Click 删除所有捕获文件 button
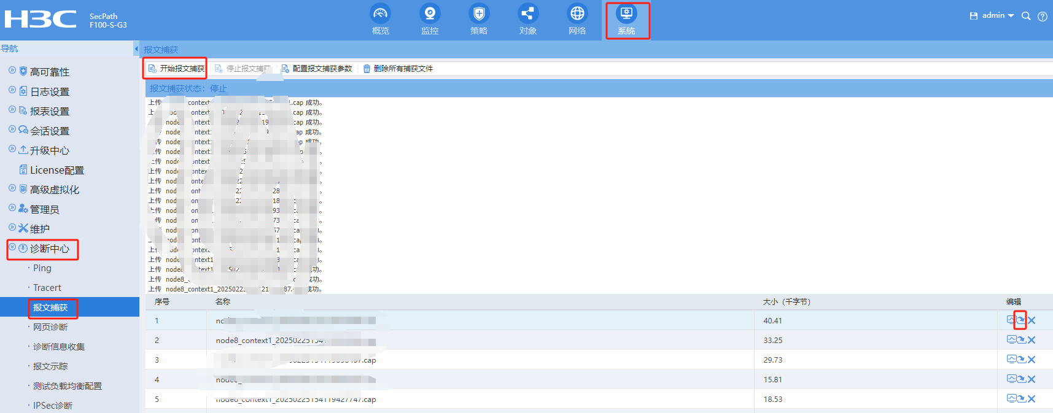This screenshot has height=413, width=1053. (x=398, y=69)
